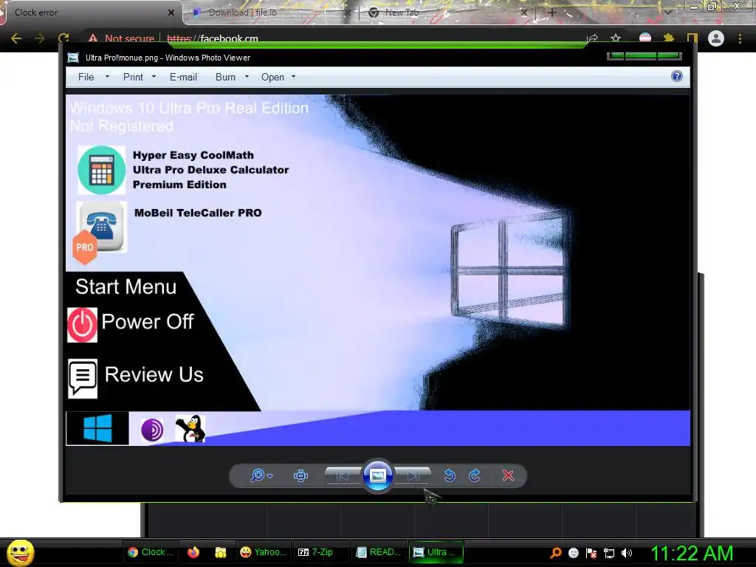756x567 pixels.
Task: Click the Actual Size fit button
Action: pyautogui.click(x=301, y=476)
